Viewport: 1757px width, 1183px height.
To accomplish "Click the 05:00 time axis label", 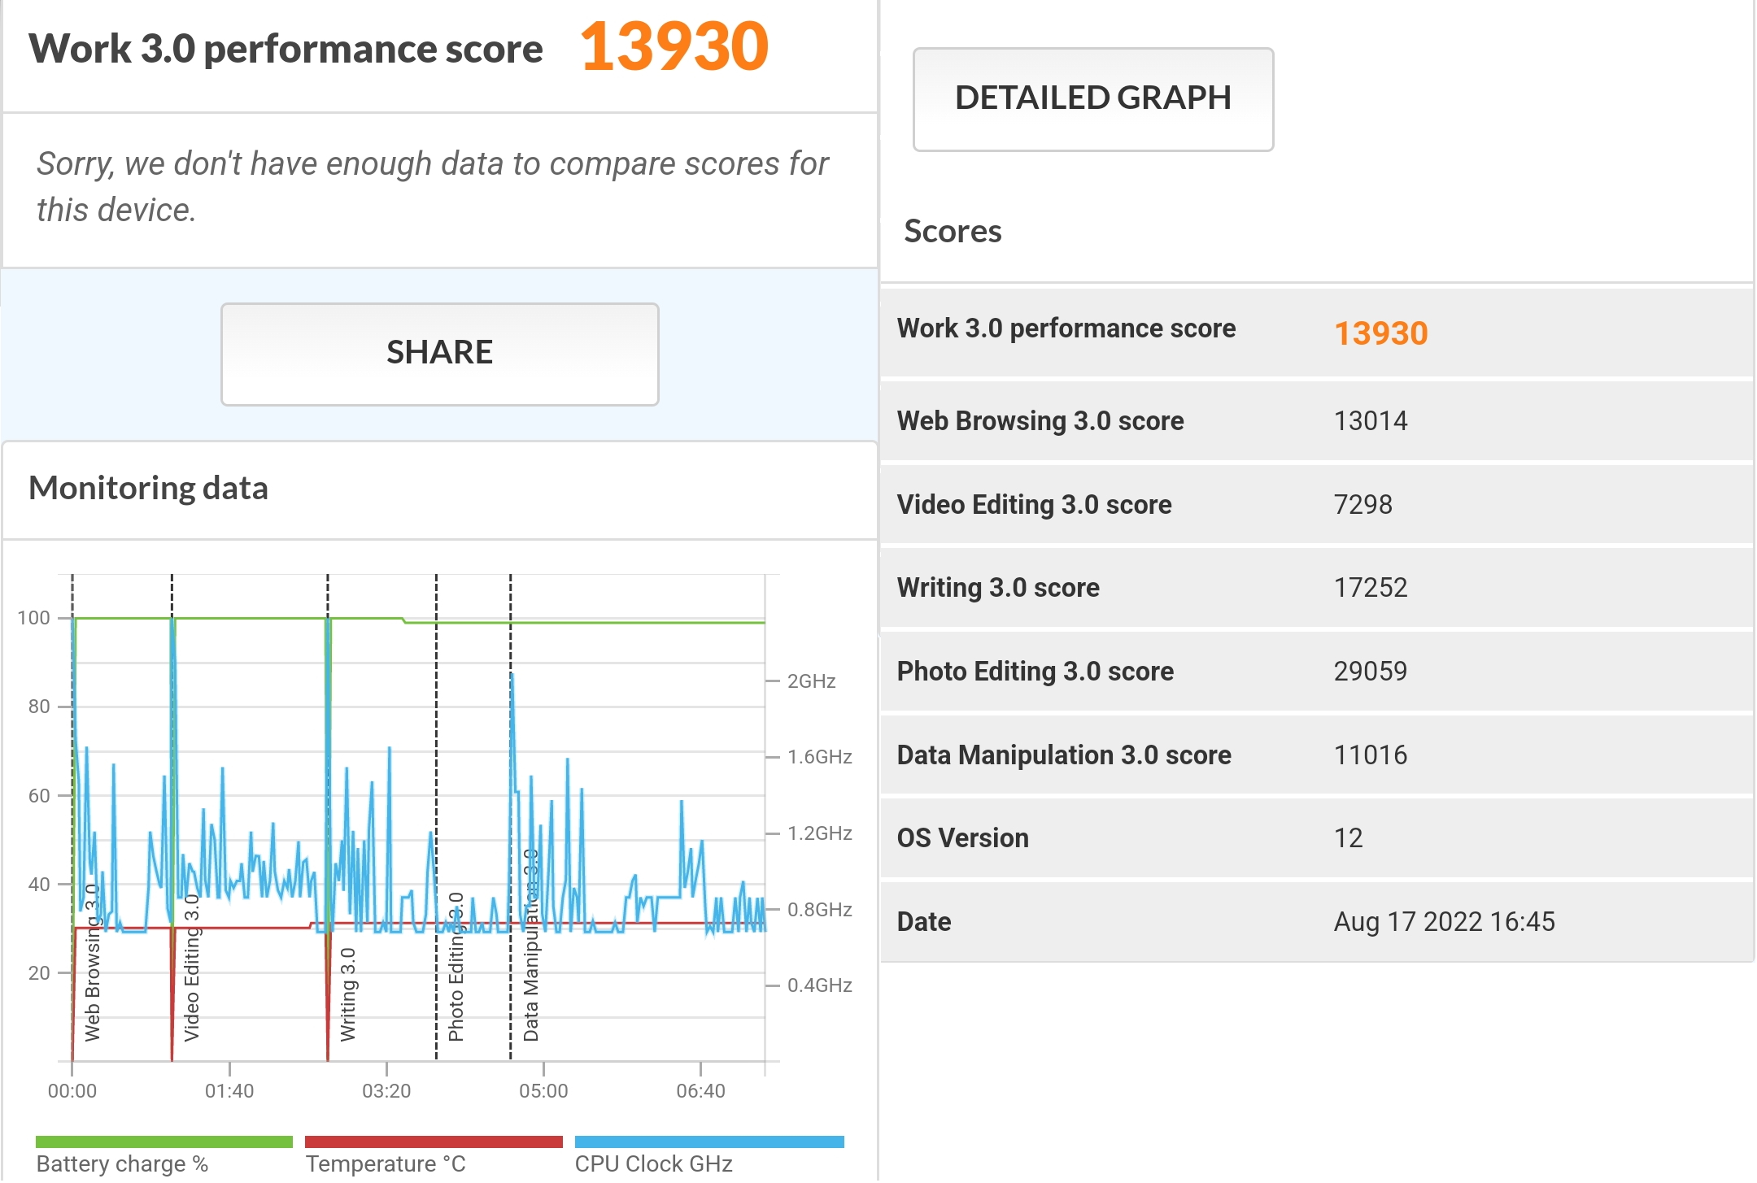I will [543, 1091].
